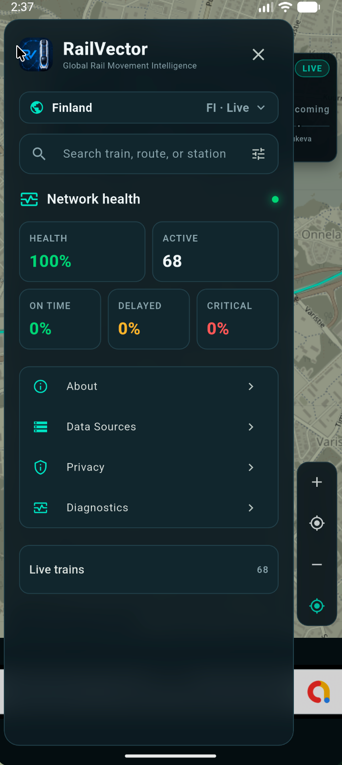Viewport: 342px width, 765px height.
Task: Click the 68 count in Live trains
Action: (262, 570)
